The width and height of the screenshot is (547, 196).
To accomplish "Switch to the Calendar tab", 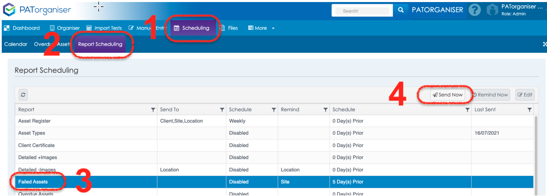I will tap(16, 44).
